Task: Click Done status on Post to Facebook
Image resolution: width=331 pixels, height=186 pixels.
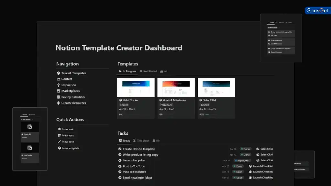Action: coord(238,172)
